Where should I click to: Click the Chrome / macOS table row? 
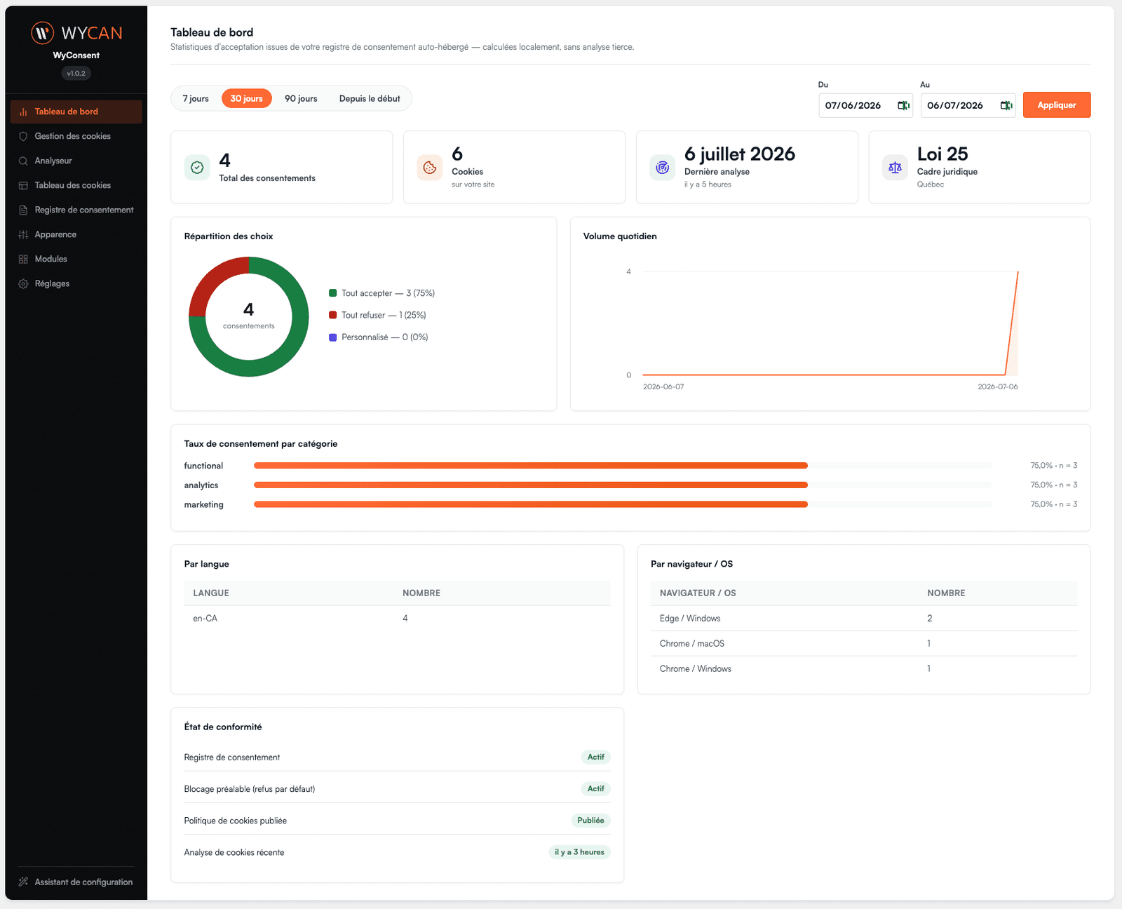pos(864,644)
